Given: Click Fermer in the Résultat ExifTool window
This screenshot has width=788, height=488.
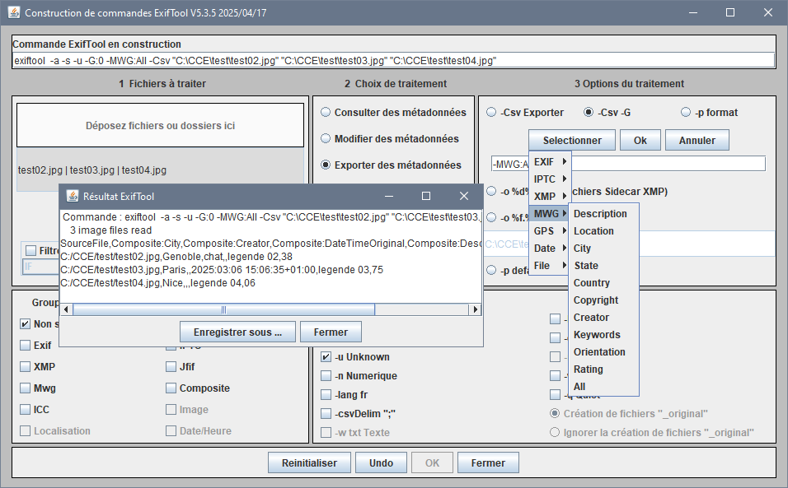Looking at the screenshot, I should [x=331, y=332].
